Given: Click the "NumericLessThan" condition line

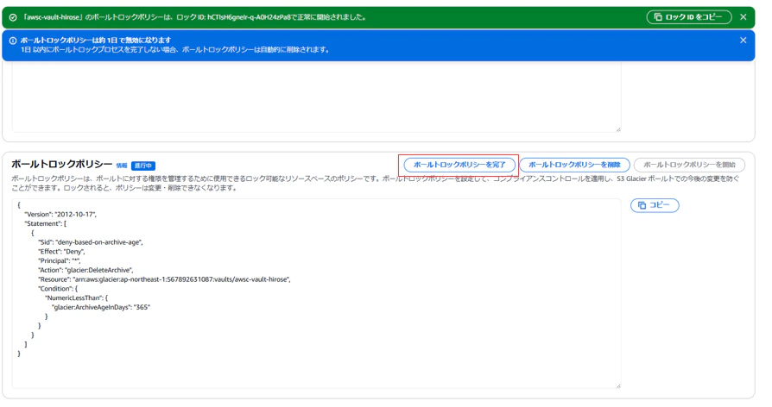Looking at the screenshot, I should pyautogui.click(x=76, y=297).
